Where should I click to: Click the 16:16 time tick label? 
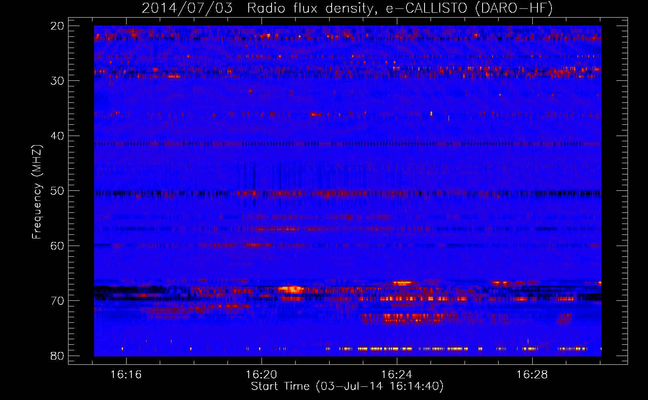pyautogui.click(x=126, y=375)
